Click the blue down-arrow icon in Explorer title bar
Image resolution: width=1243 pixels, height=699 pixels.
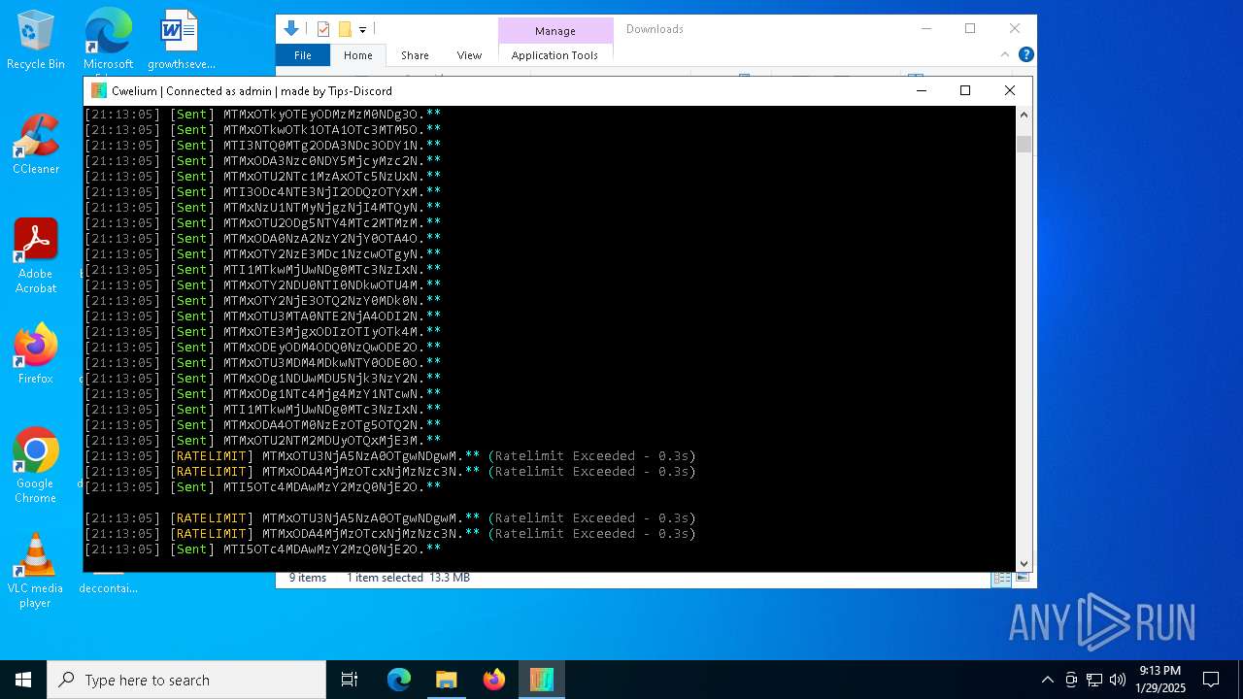click(x=290, y=29)
